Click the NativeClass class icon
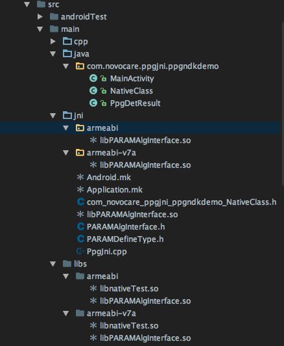This screenshot has width=284, height=346. (93, 90)
